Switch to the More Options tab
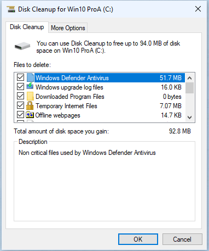 68,28
